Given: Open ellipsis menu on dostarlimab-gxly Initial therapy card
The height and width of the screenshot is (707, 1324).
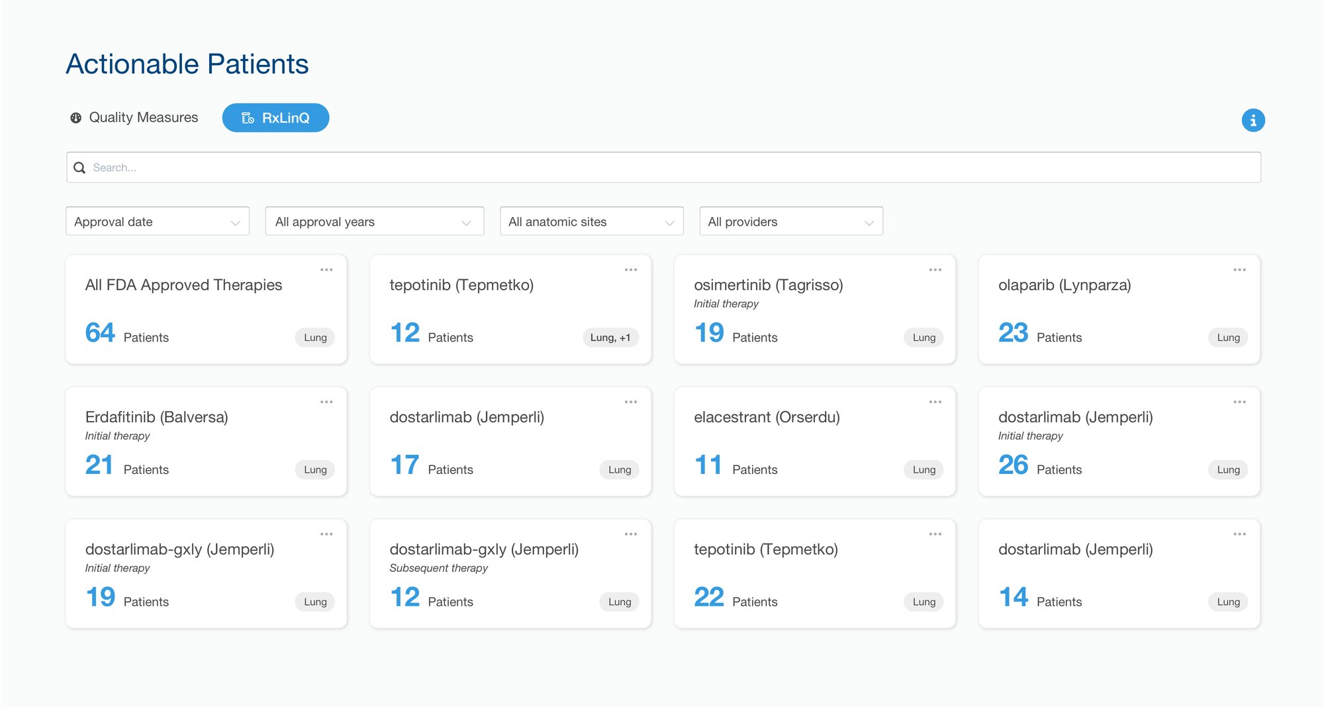Looking at the screenshot, I should coord(326,534).
